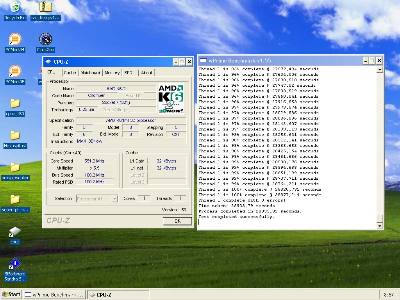Click the L1 Data 32 KBytes value
This screenshot has height=300, width=400.
(166, 161)
